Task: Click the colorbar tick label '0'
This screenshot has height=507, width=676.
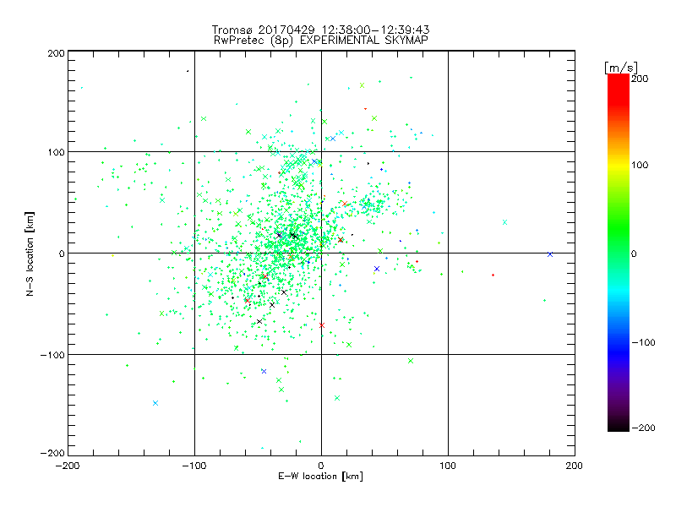Action: pyautogui.click(x=634, y=254)
